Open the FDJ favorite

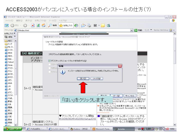(x=8, y=71)
